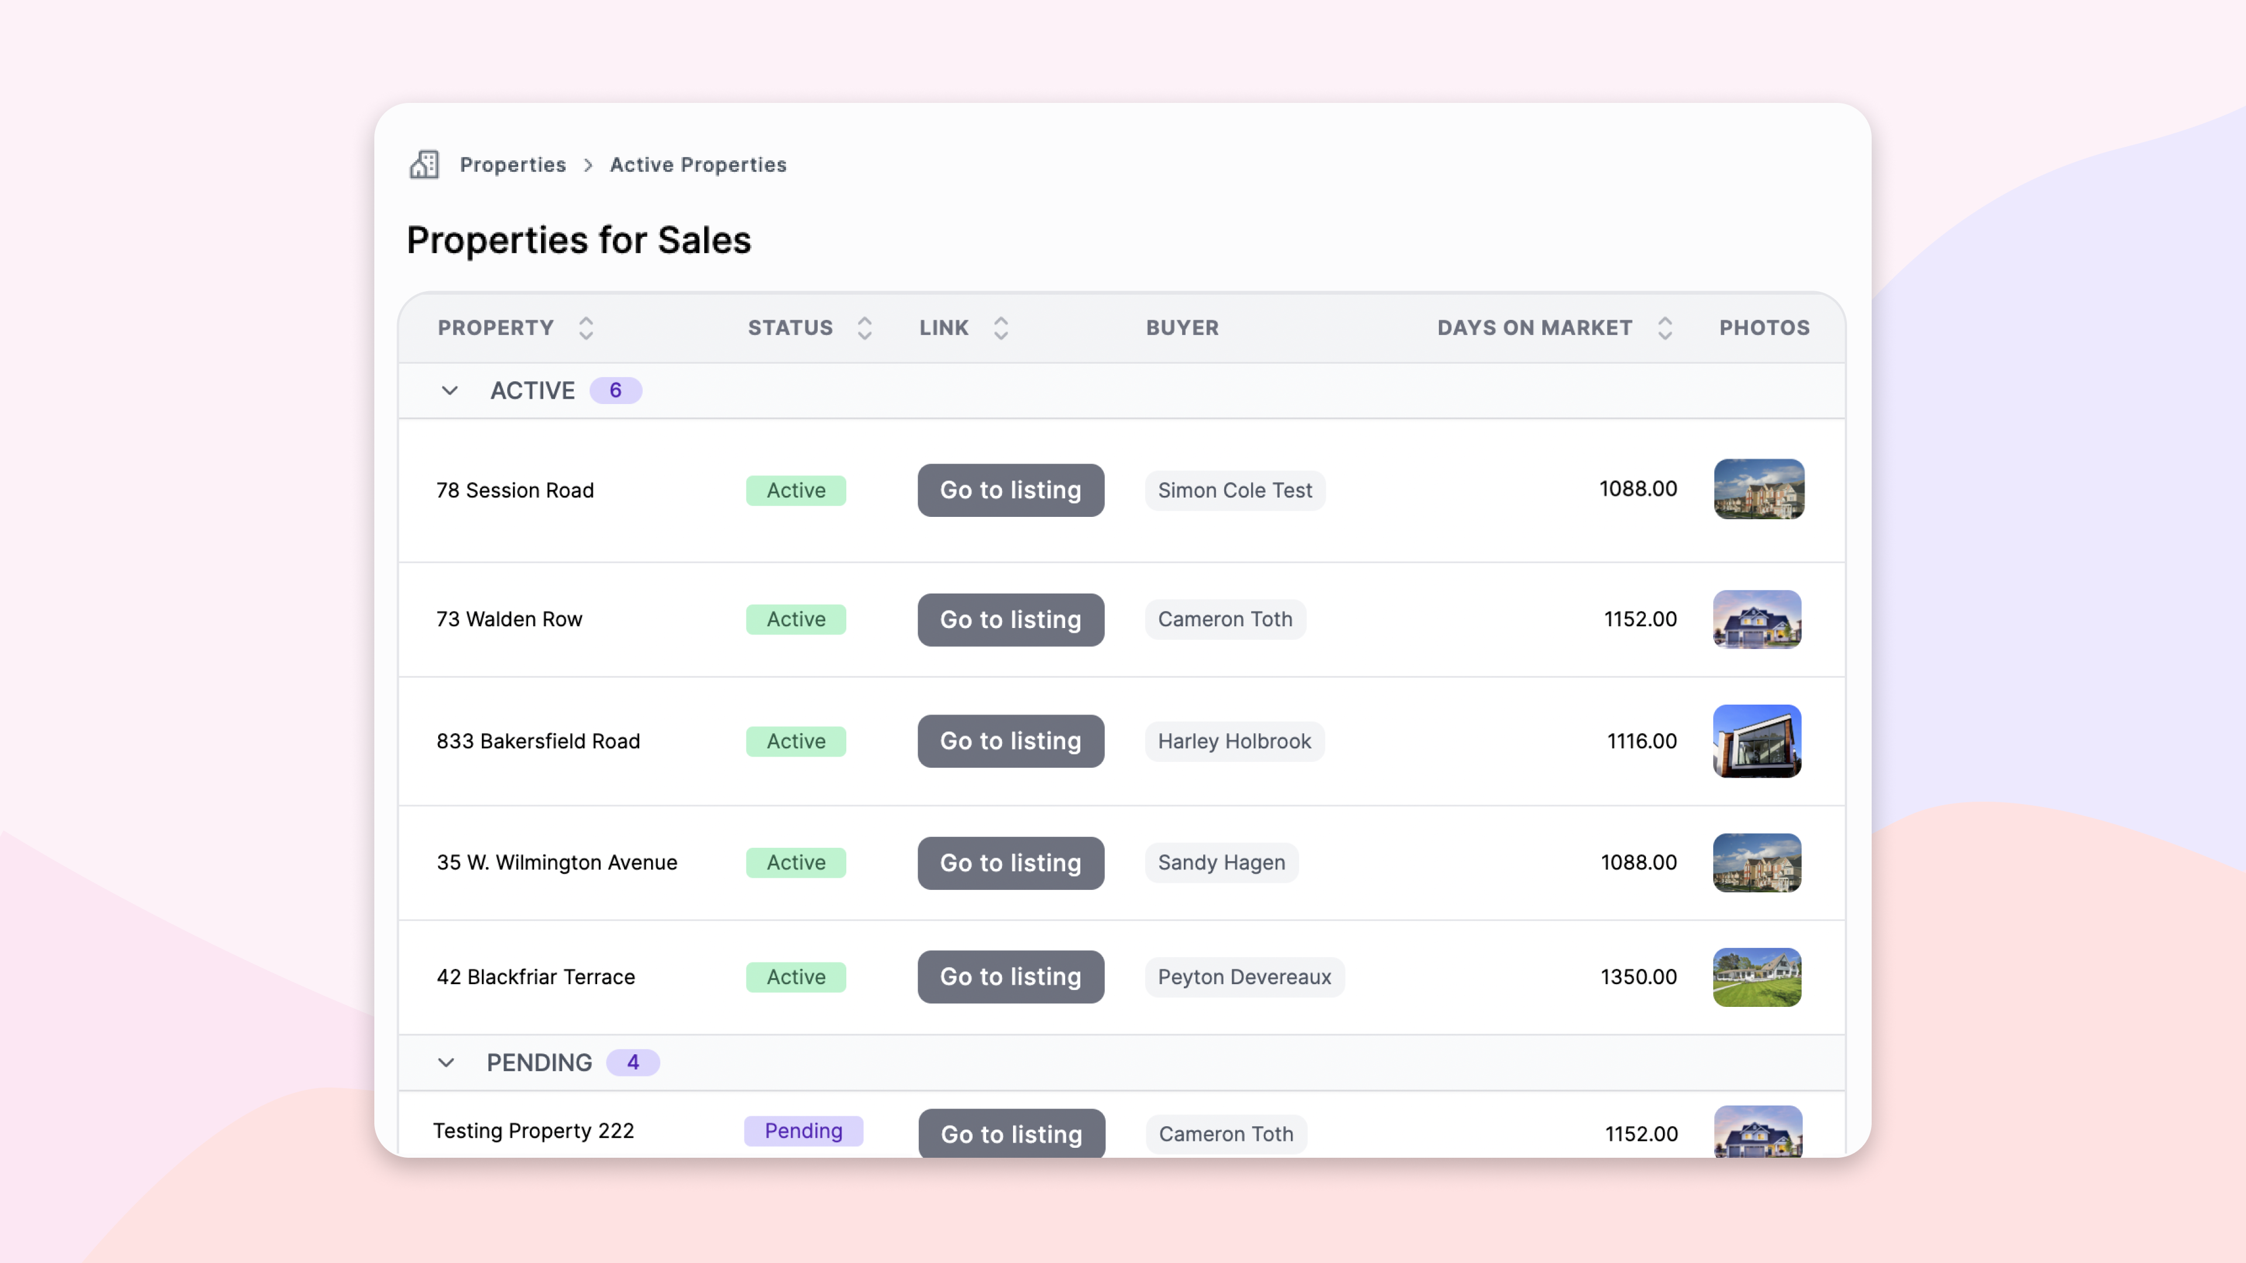Open the photo thumbnail for 833 Bakersfield Road

coord(1757,741)
